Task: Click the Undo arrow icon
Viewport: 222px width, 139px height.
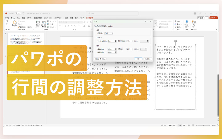Action: [x=7, y=21]
